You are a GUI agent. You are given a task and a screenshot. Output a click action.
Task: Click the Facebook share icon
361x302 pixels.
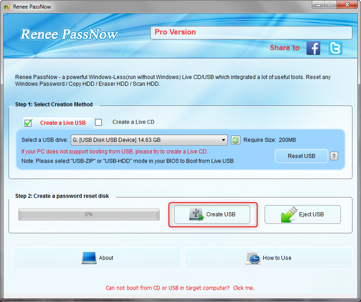[313, 48]
